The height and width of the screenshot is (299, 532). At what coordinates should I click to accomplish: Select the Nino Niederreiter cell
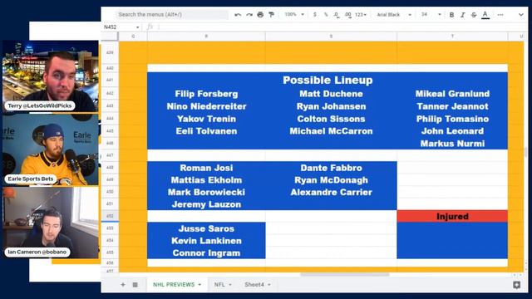(x=206, y=106)
